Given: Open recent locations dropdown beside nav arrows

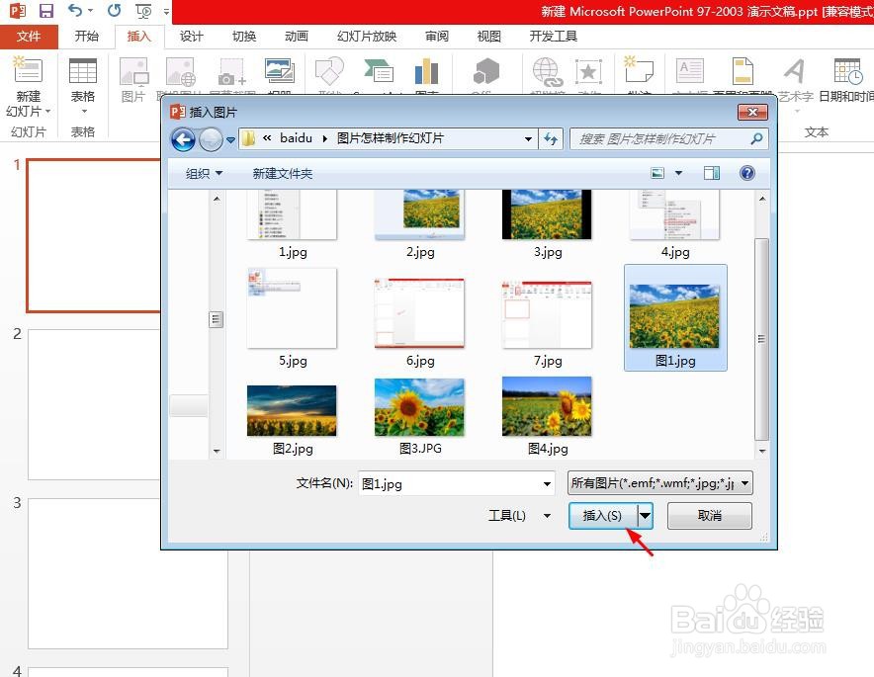Looking at the screenshot, I should coord(230,140).
